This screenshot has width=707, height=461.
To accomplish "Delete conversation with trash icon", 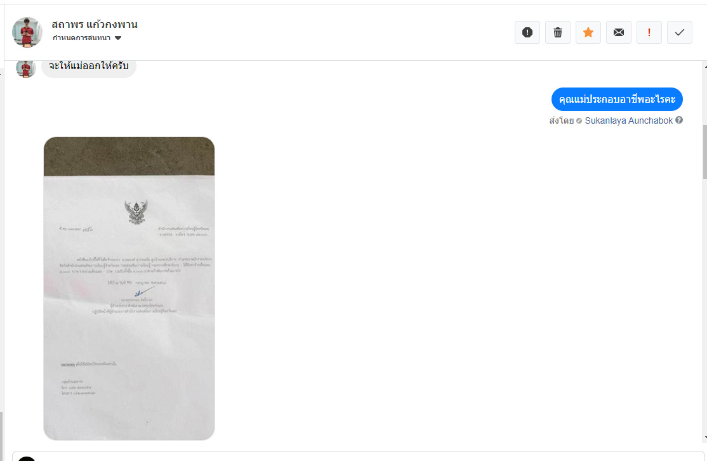I will [558, 32].
